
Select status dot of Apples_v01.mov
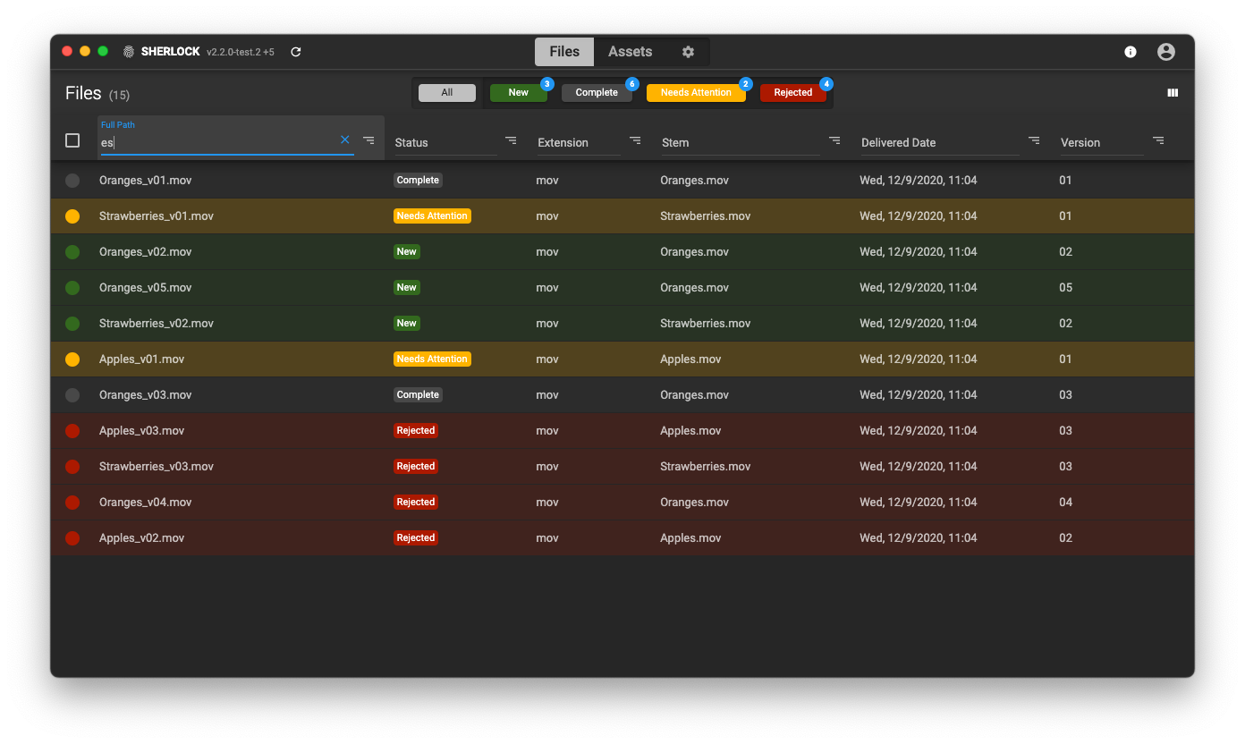[72, 359]
